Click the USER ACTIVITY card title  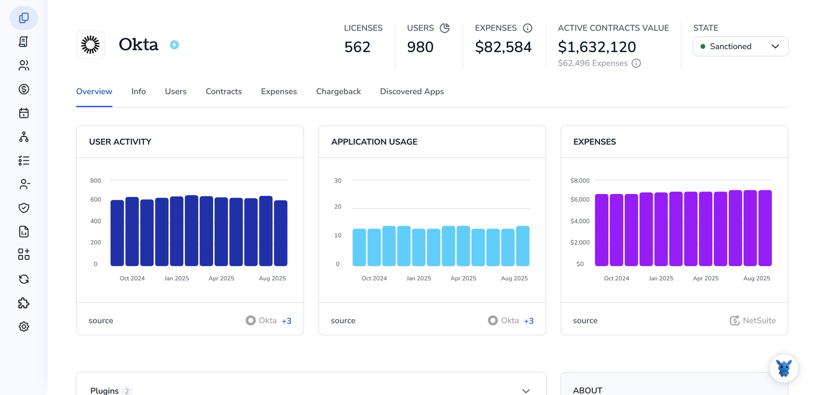point(120,142)
